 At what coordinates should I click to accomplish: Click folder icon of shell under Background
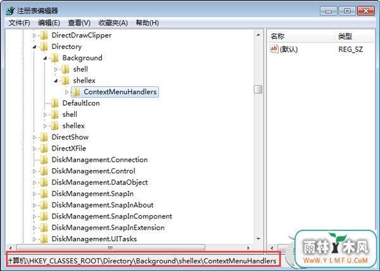[x=65, y=69]
